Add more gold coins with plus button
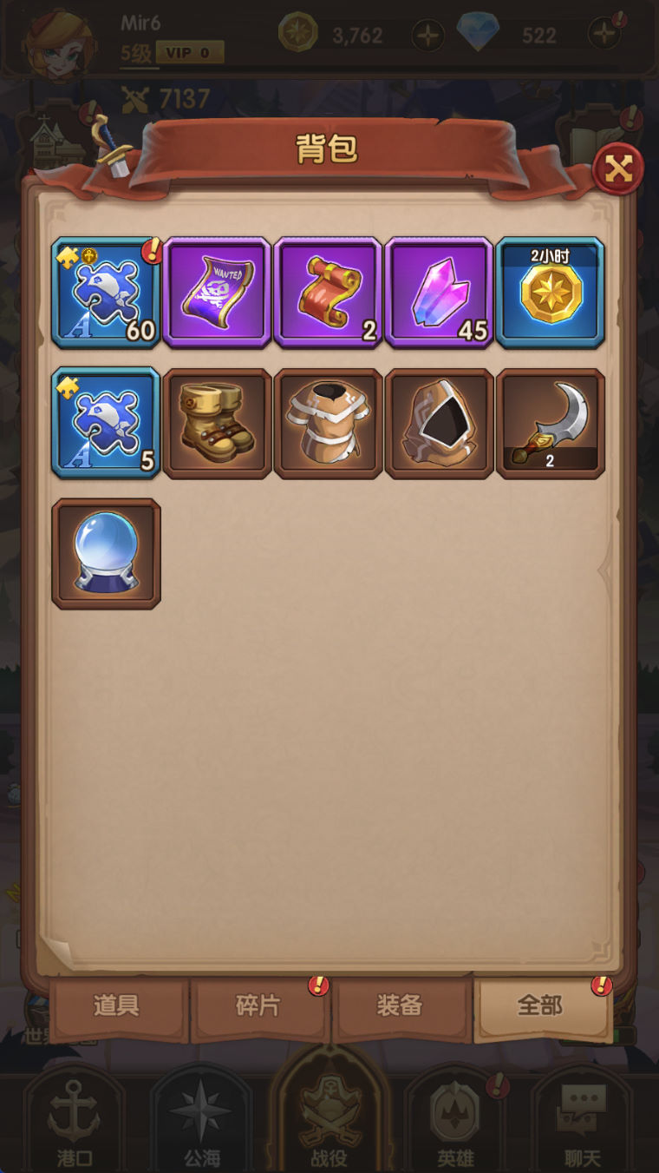 427,36
